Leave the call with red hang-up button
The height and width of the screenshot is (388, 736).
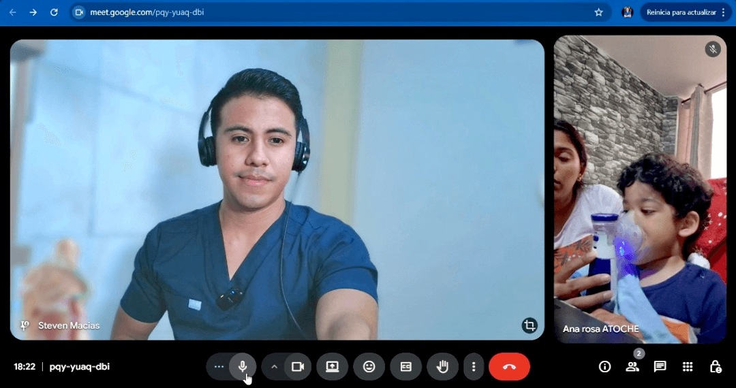click(x=509, y=367)
